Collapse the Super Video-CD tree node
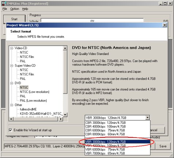 click(12, 66)
